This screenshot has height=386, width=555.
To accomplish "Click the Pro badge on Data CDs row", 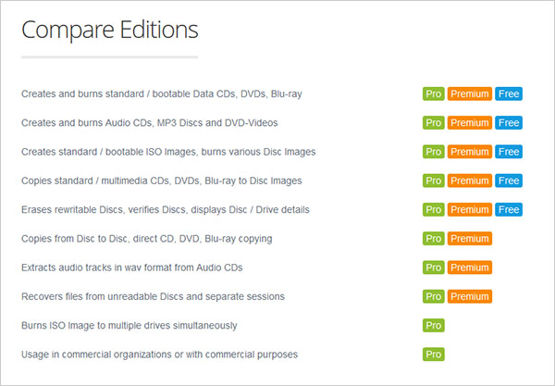I will pos(433,93).
